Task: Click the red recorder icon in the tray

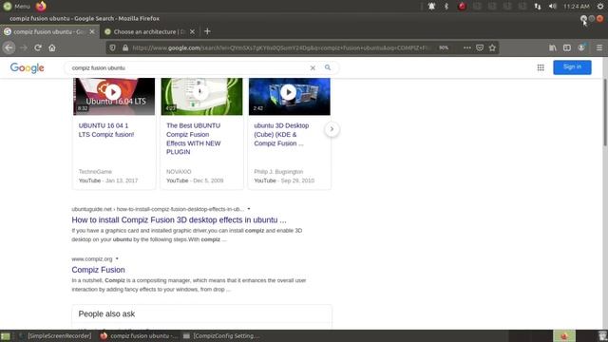Action: [x=462, y=7]
